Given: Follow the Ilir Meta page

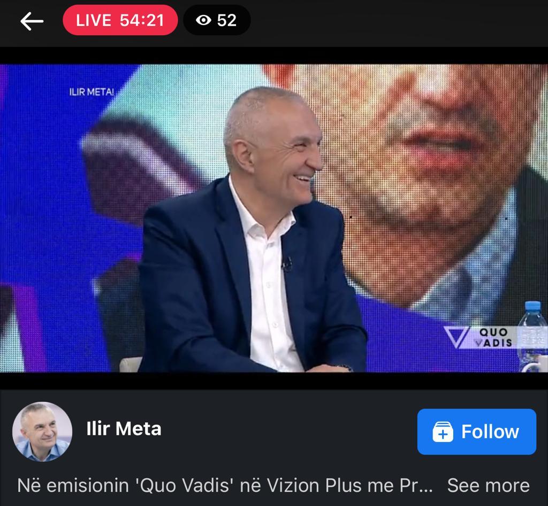Looking at the screenshot, I should [x=477, y=432].
